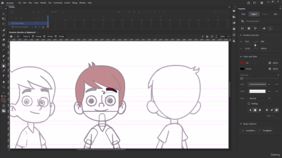The width and height of the screenshot is (282, 158).
Task: Open the Library panel icon in dock
Action: point(234,17)
